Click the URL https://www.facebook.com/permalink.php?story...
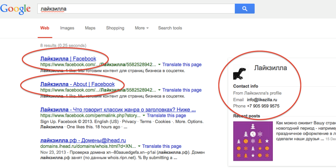Viewport: 336px width, 168px height. 90,116
